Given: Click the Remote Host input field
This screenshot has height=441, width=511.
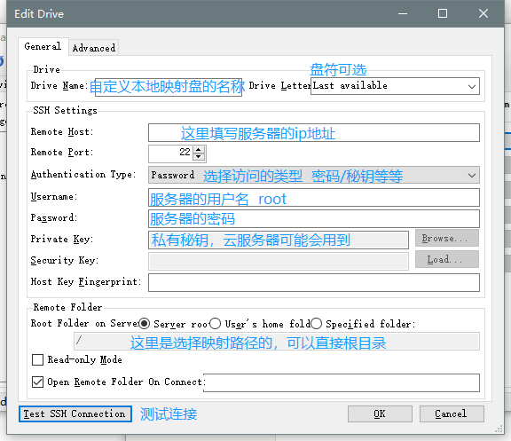Looking at the screenshot, I should 314,133.
